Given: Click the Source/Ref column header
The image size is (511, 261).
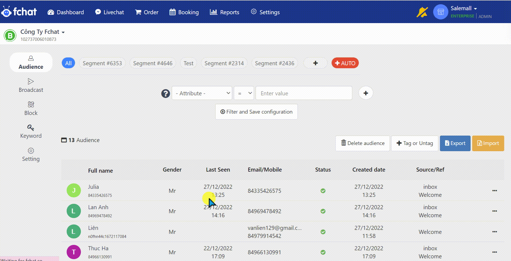Looking at the screenshot, I should tap(430, 169).
